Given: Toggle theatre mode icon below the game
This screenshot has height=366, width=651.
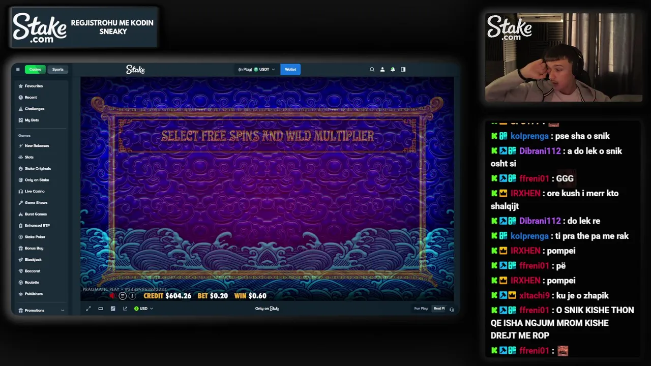Looking at the screenshot, I should coord(101,309).
